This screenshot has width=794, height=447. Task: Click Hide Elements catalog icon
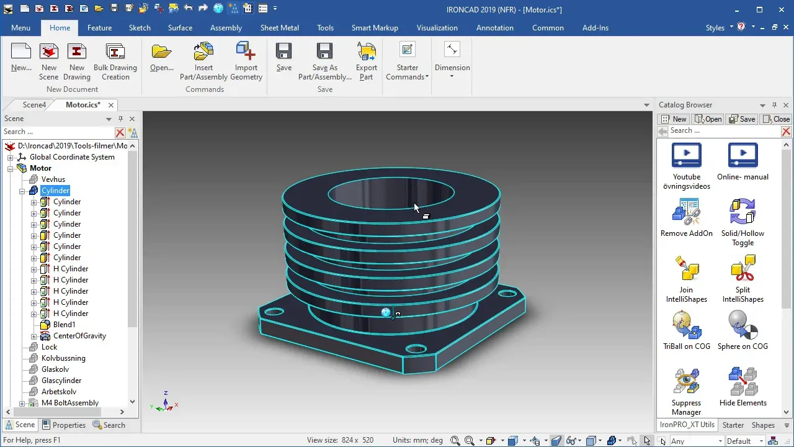[743, 382]
